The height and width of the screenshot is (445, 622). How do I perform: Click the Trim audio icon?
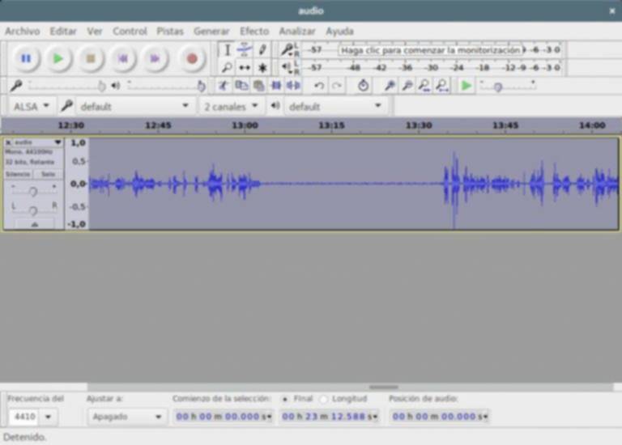point(276,86)
